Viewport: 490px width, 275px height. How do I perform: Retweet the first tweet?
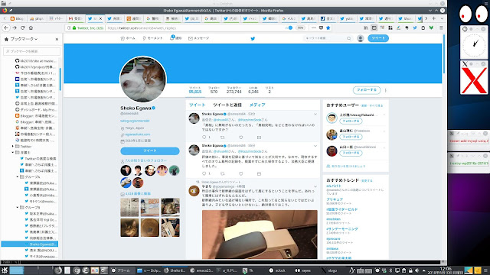(x=223, y=137)
